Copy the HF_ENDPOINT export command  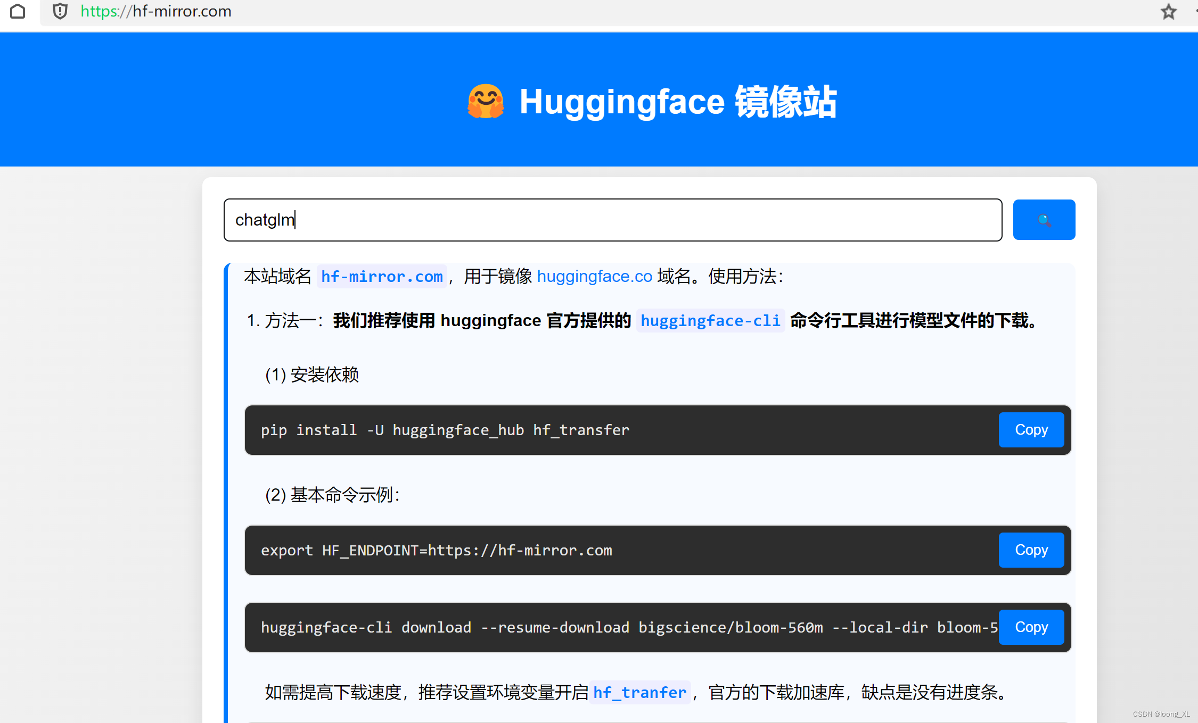pos(1030,550)
